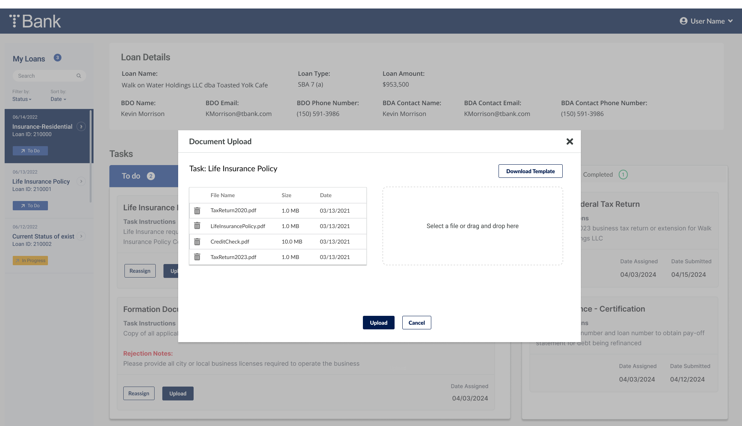
Task: Click the loans list scrollbar
Action: pos(91,156)
